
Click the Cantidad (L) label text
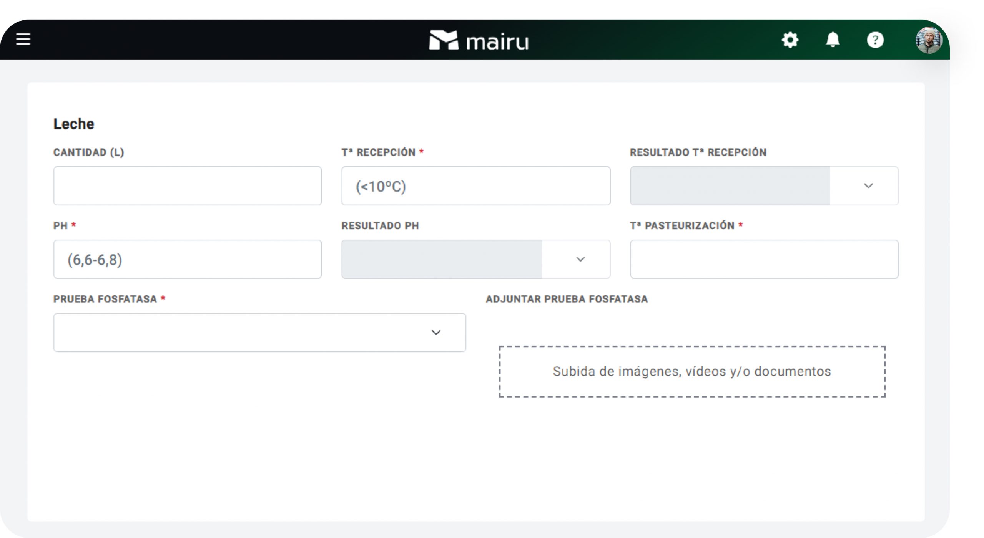point(88,152)
